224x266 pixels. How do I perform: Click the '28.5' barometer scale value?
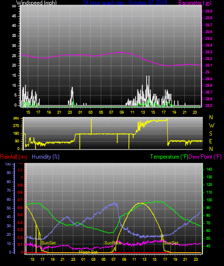(x=209, y=105)
